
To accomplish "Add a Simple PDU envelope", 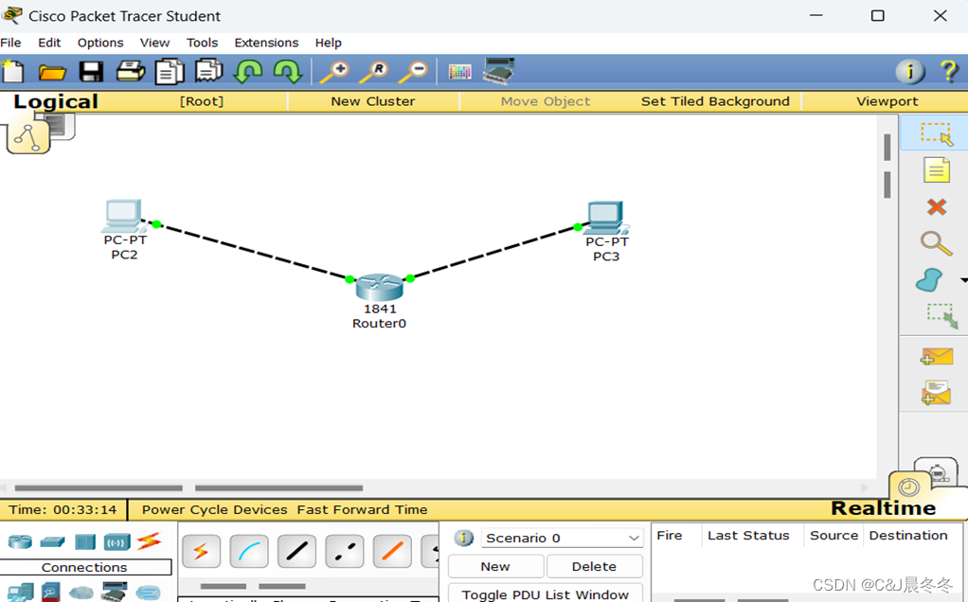I will click(x=937, y=357).
